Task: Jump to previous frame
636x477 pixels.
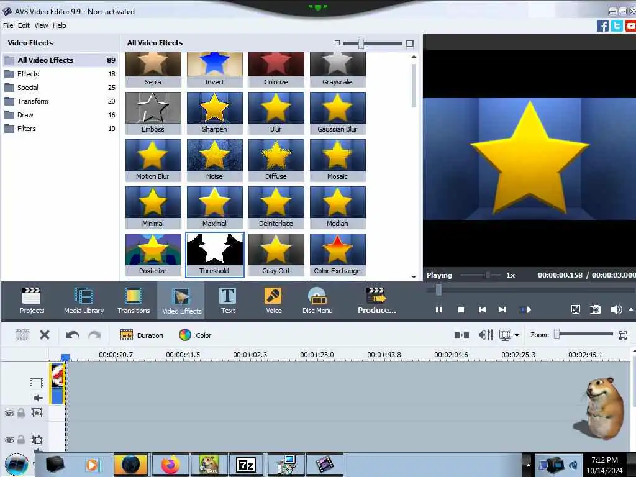Action: [482, 310]
